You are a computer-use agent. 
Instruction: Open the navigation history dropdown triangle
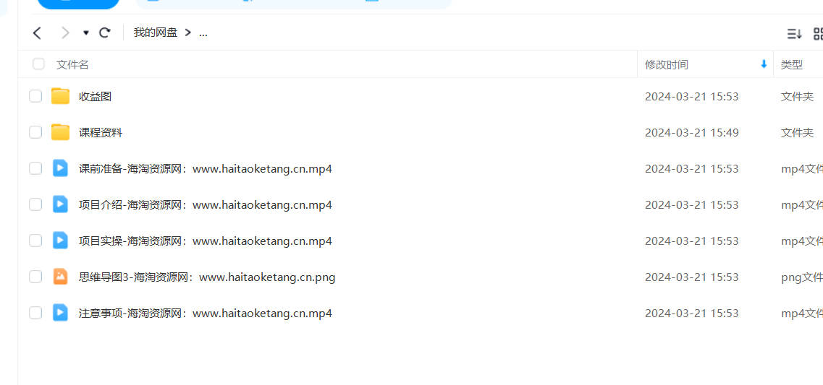point(86,33)
